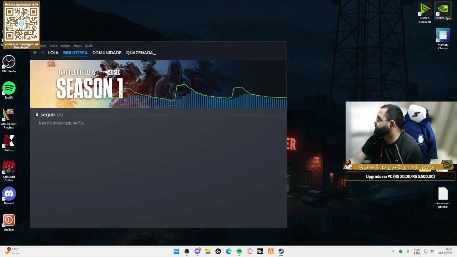Go back with Steam's left arrow
This screenshot has width=457, height=257.
(x=35, y=52)
